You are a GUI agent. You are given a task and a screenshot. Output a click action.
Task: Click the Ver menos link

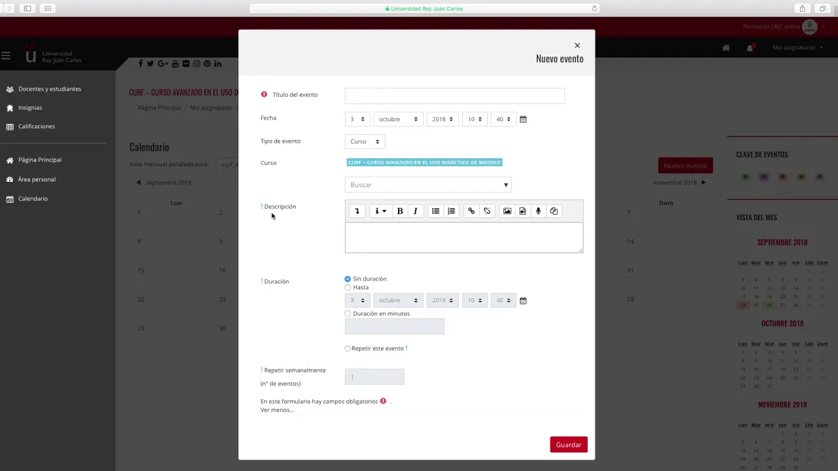click(277, 410)
